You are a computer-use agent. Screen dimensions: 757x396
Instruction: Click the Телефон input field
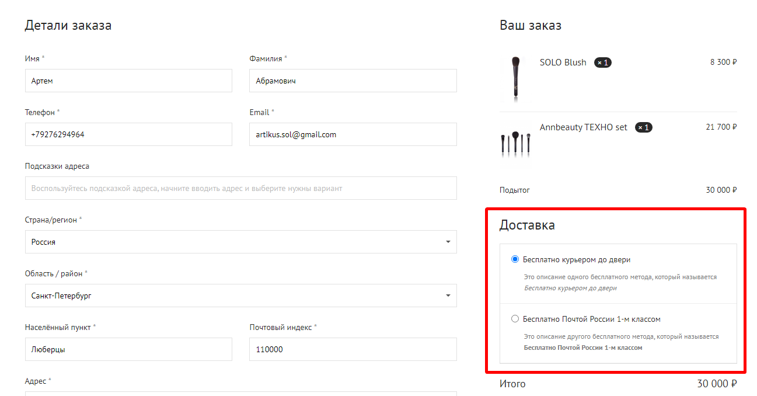128,134
